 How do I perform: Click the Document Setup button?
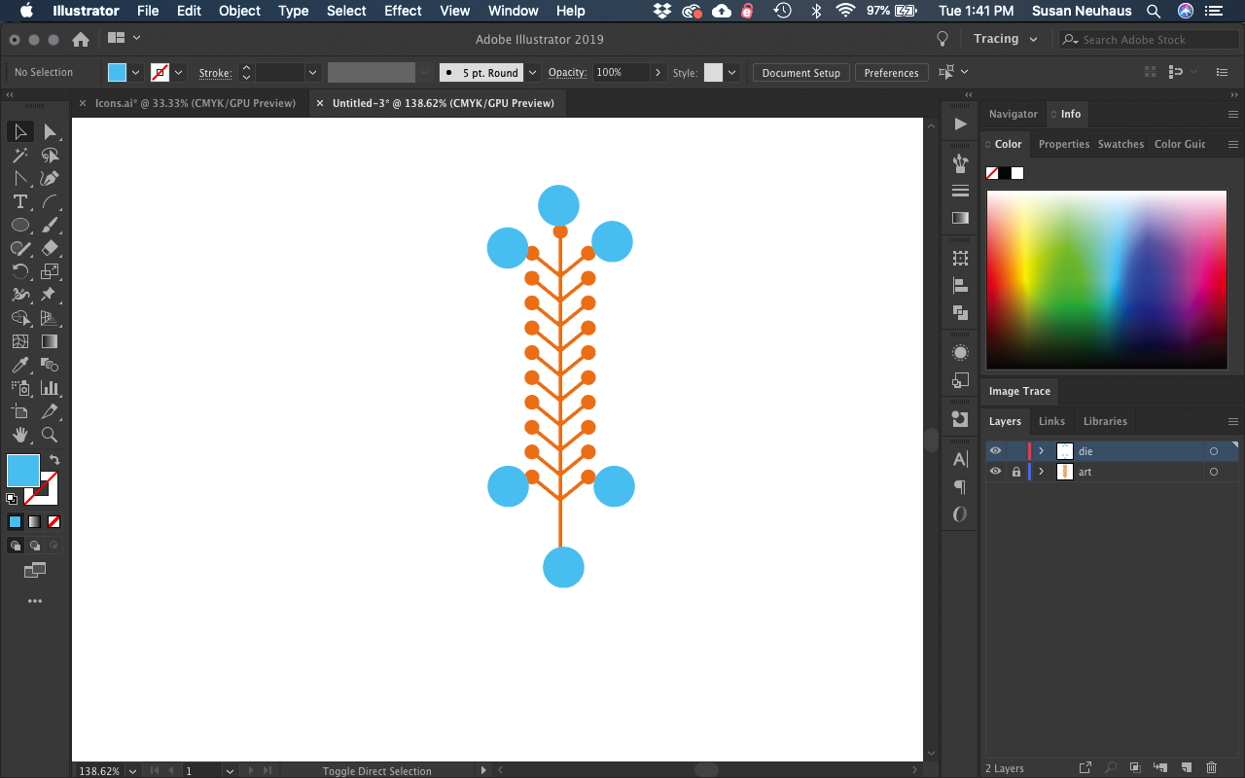(800, 72)
